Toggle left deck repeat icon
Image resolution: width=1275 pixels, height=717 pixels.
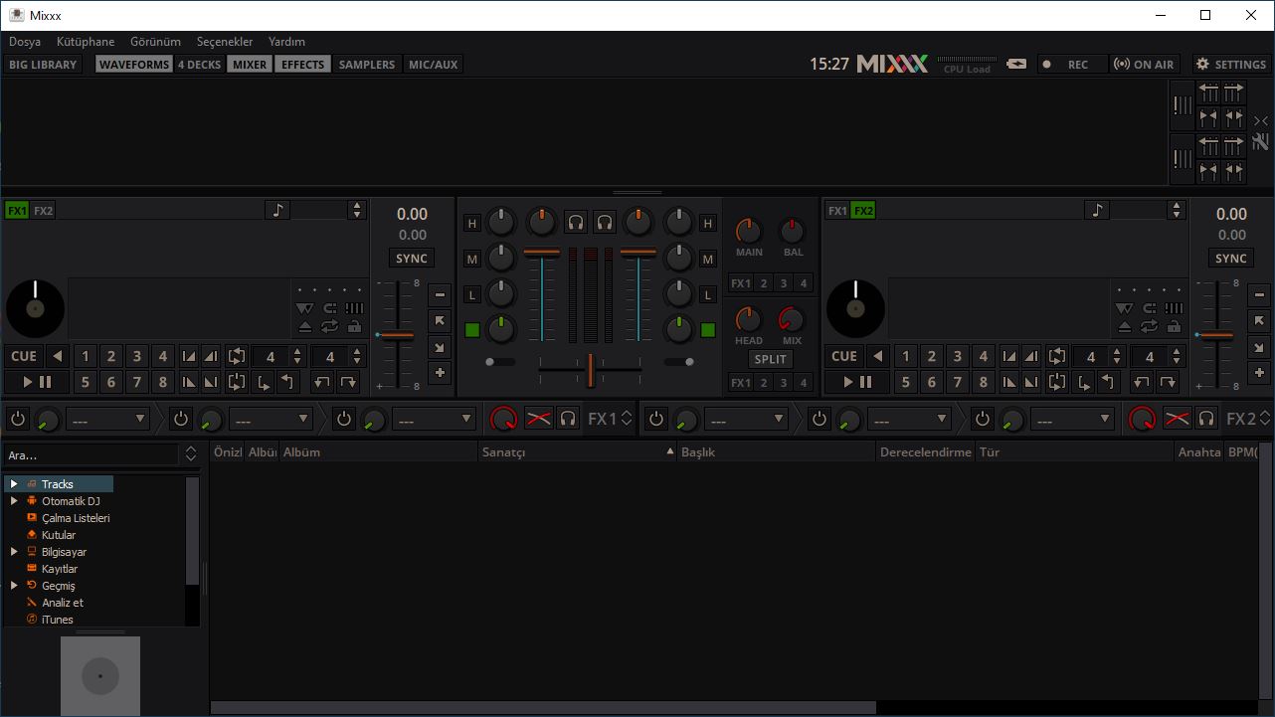coord(329,326)
